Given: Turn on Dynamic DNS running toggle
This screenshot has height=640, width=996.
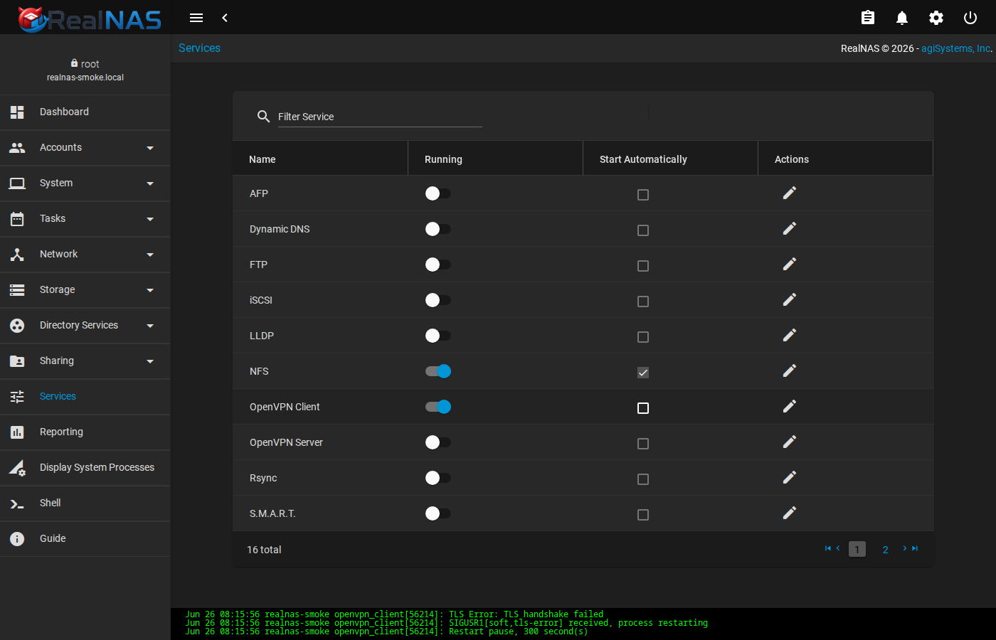Looking at the screenshot, I should 438,229.
